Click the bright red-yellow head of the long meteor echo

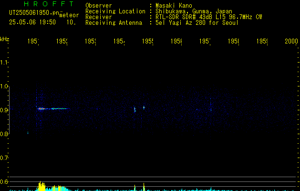point(41,108)
